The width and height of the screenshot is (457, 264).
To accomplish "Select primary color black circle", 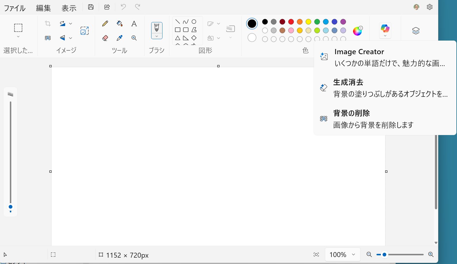I will click(x=252, y=24).
